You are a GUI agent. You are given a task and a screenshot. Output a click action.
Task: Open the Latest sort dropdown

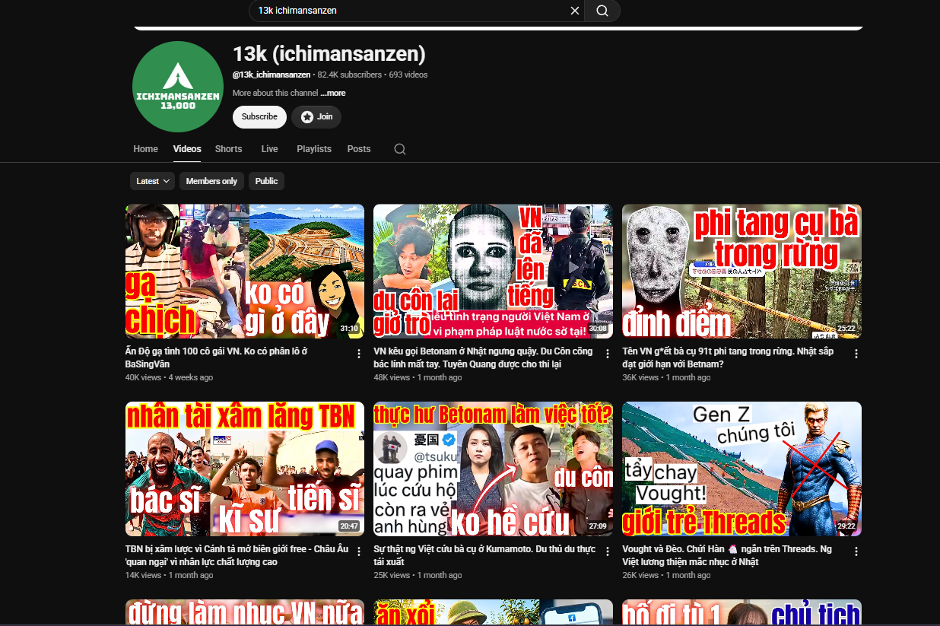pyautogui.click(x=152, y=181)
